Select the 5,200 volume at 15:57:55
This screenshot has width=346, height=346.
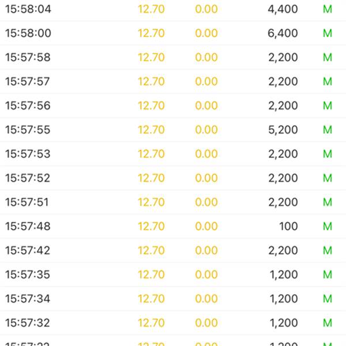(x=283, y=130)
